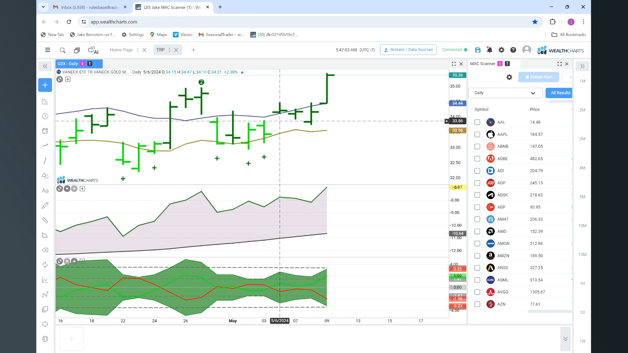Screen dimensions: 628x353
Task: Open the Vimeo bookmark
Action: tap(183, 35)
